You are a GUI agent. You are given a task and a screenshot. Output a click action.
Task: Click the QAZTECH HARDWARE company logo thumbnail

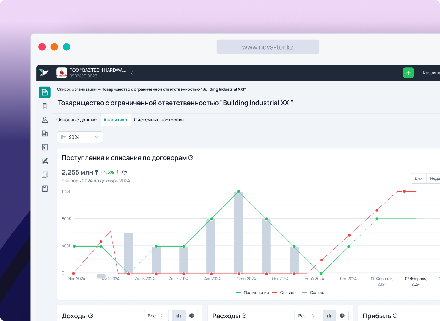[62, 73]
